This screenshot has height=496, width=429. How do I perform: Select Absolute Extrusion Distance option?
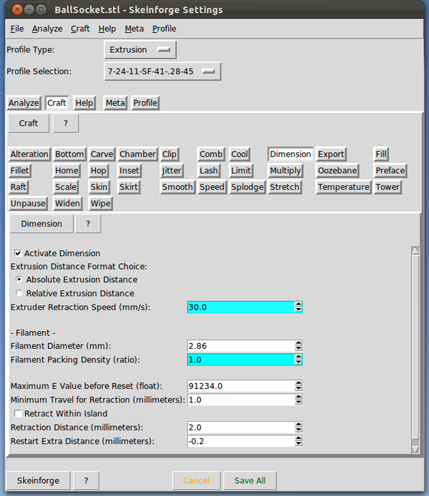[x=19, y=279]
